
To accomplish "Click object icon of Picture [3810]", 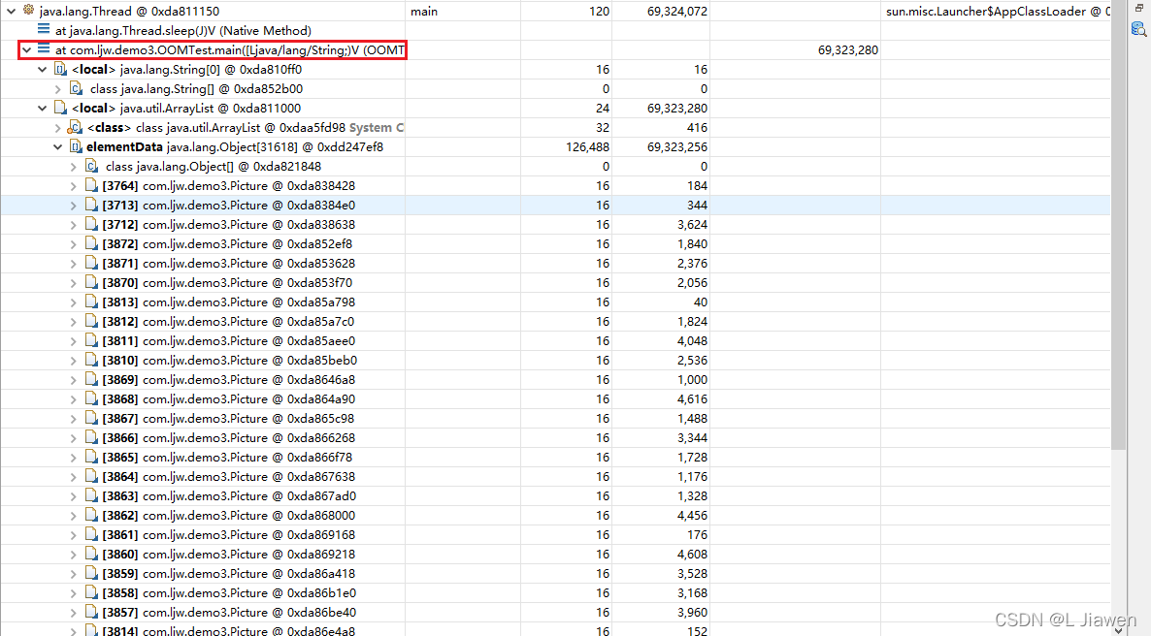I will tap(91, 361).
